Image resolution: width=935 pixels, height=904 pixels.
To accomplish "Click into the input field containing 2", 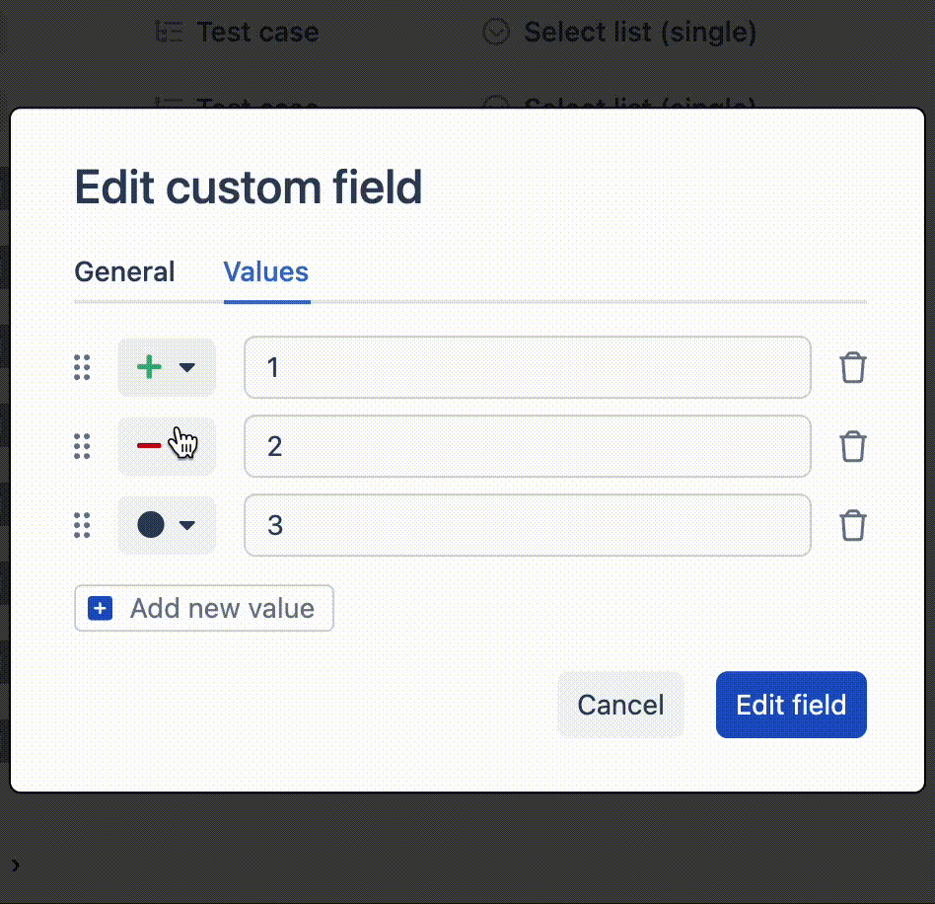I will coord(527,446).
